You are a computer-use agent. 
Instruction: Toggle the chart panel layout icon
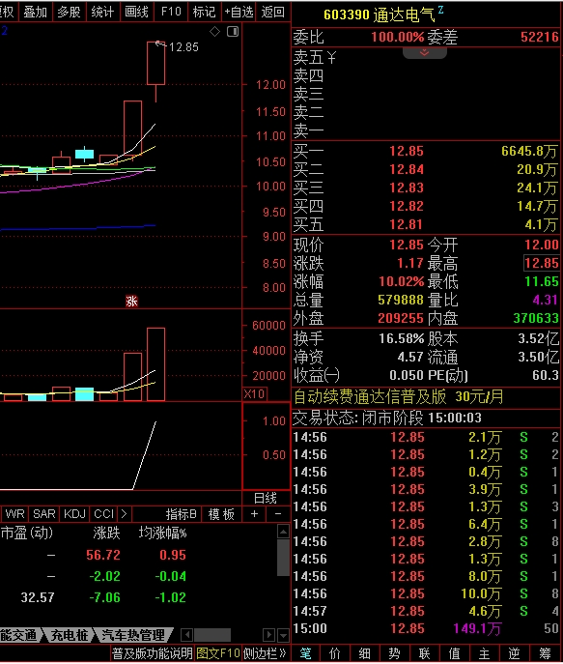tap(233, 31)
